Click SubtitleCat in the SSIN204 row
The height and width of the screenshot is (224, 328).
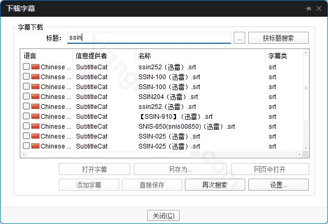pos(92,97)
